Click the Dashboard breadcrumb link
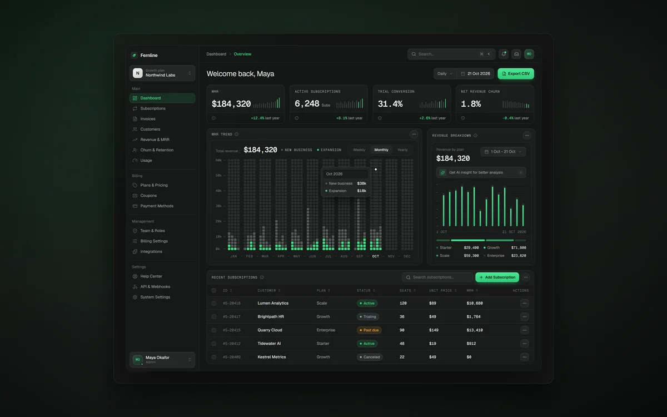This screenshot has width=667, height=417. [x=216, y=54]
